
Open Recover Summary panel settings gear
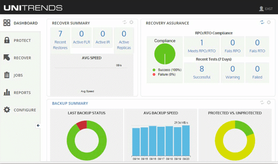click(x=131, y=22)
